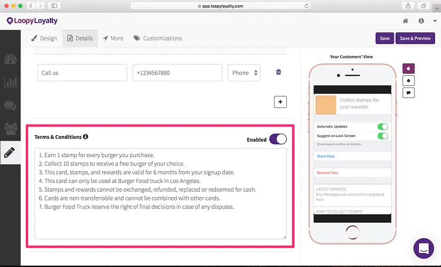Open the customers group sidebar icon

click(11, 129)
